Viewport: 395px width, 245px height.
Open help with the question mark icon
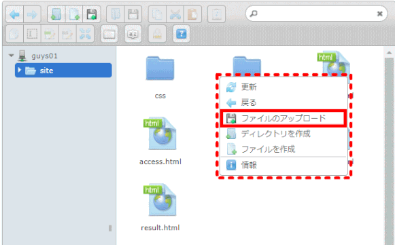point(182,34)
